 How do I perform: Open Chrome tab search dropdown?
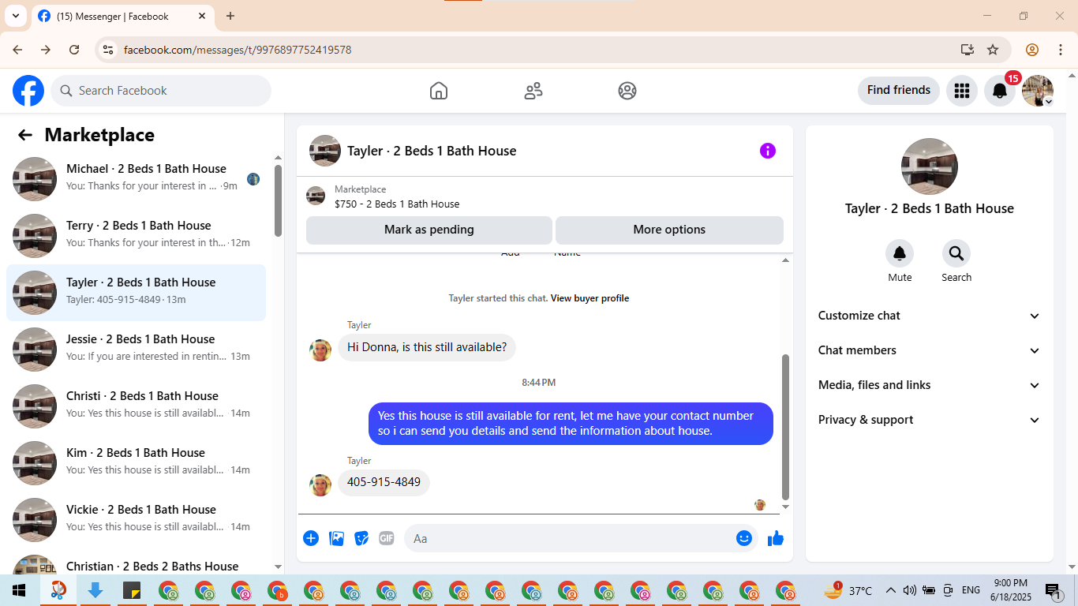coord(16,16)
